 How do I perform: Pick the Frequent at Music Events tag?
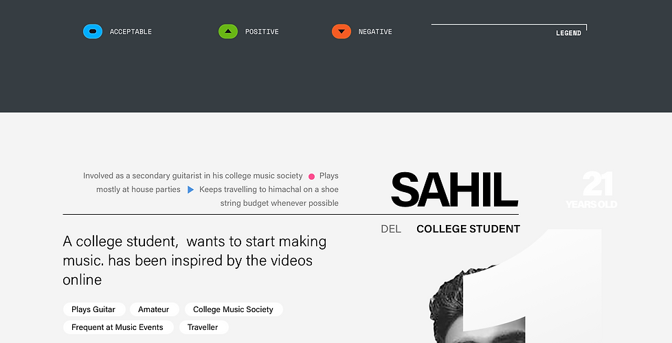click(x=117, y=327)
